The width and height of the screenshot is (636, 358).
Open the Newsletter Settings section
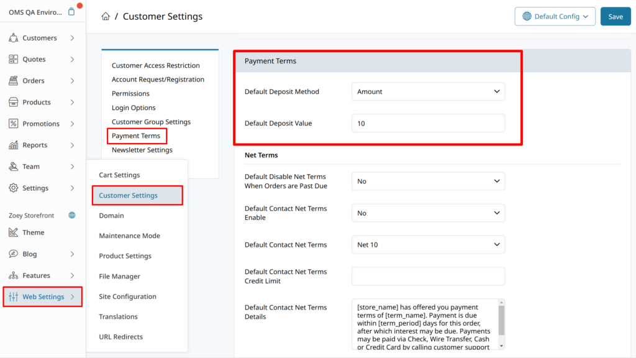click(142, 150)
